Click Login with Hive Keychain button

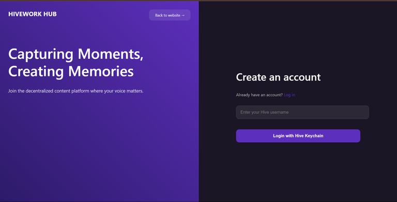(298, 136)
